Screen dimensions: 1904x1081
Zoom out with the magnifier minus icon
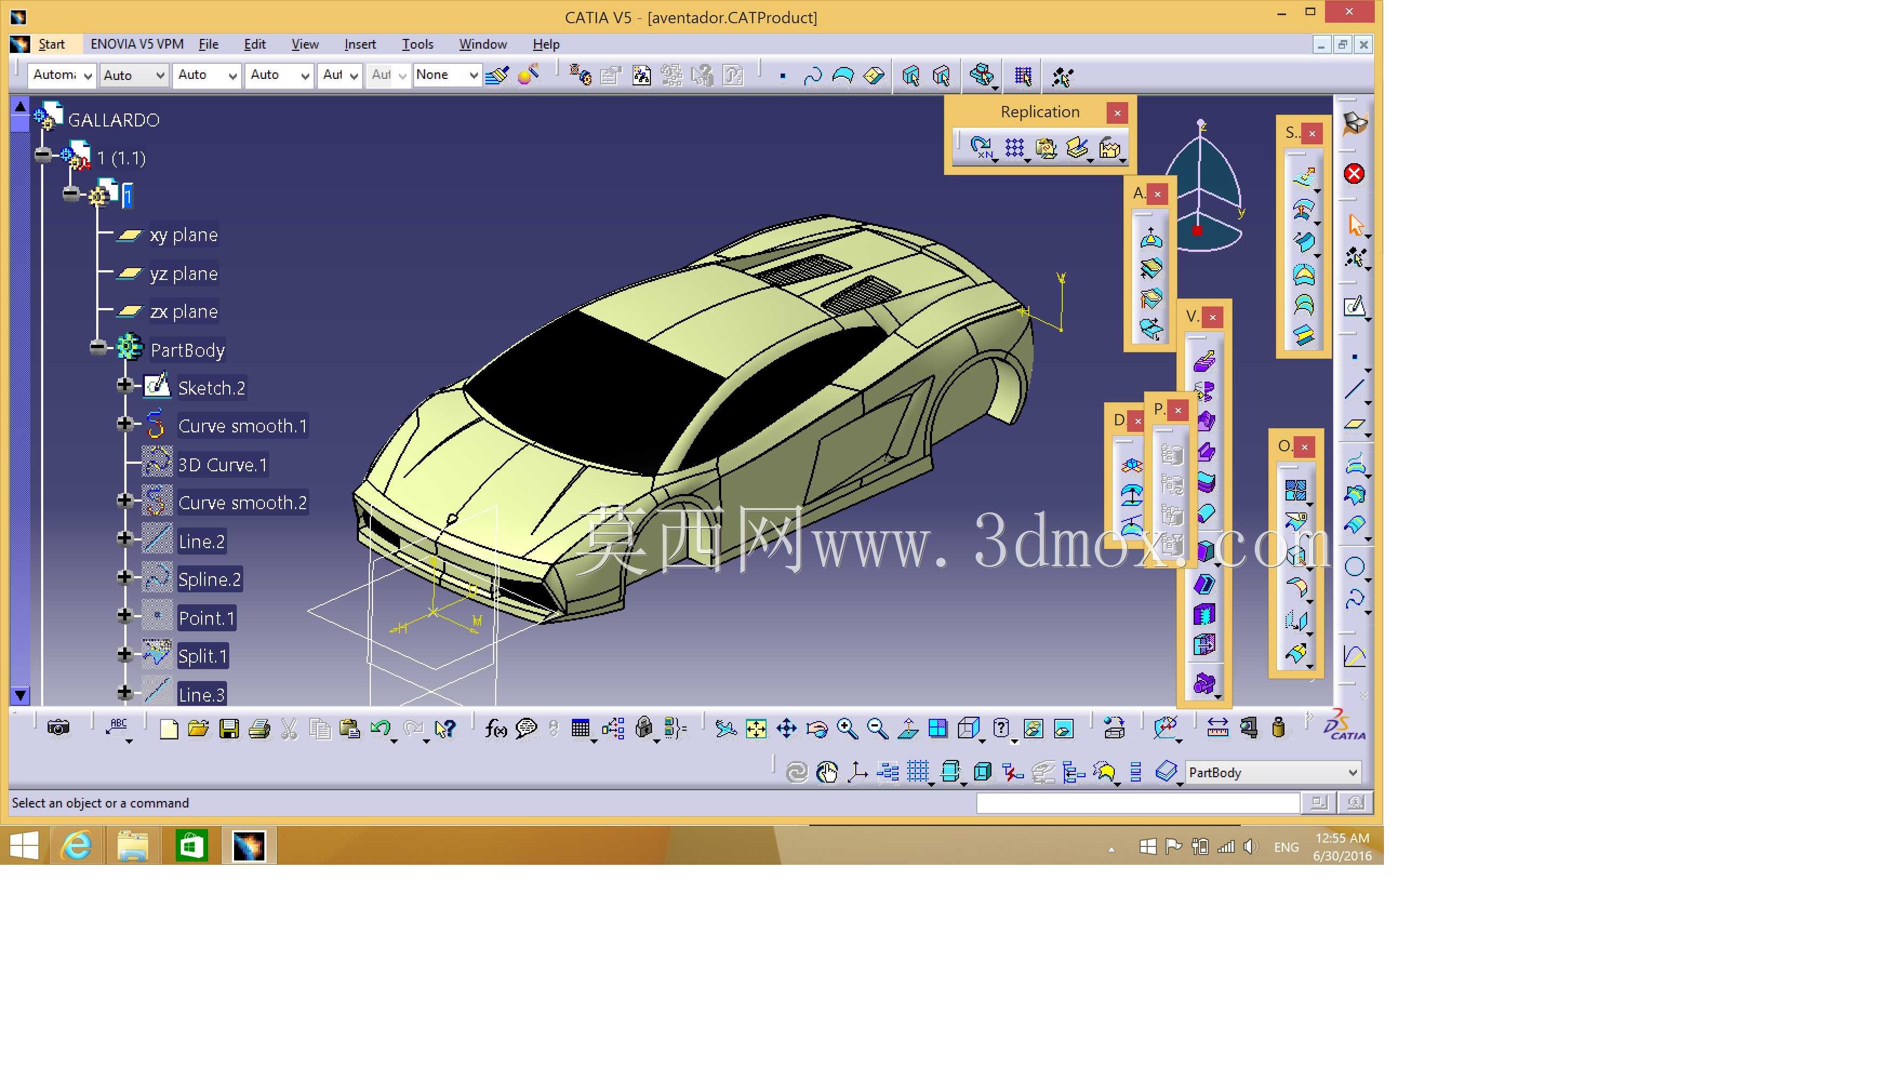(878, 729)
